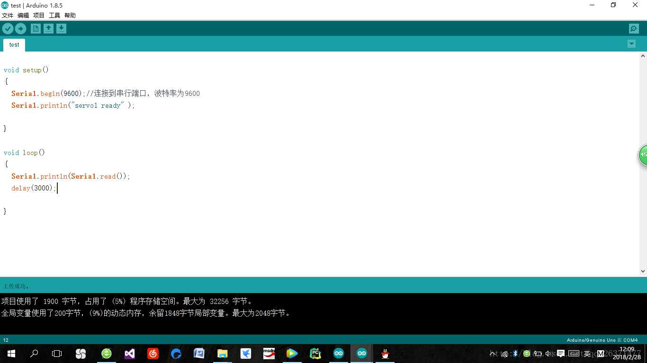647x363 pixels.
Task: Click the 'servo1 ready' println line
Action: coord(73,105)
